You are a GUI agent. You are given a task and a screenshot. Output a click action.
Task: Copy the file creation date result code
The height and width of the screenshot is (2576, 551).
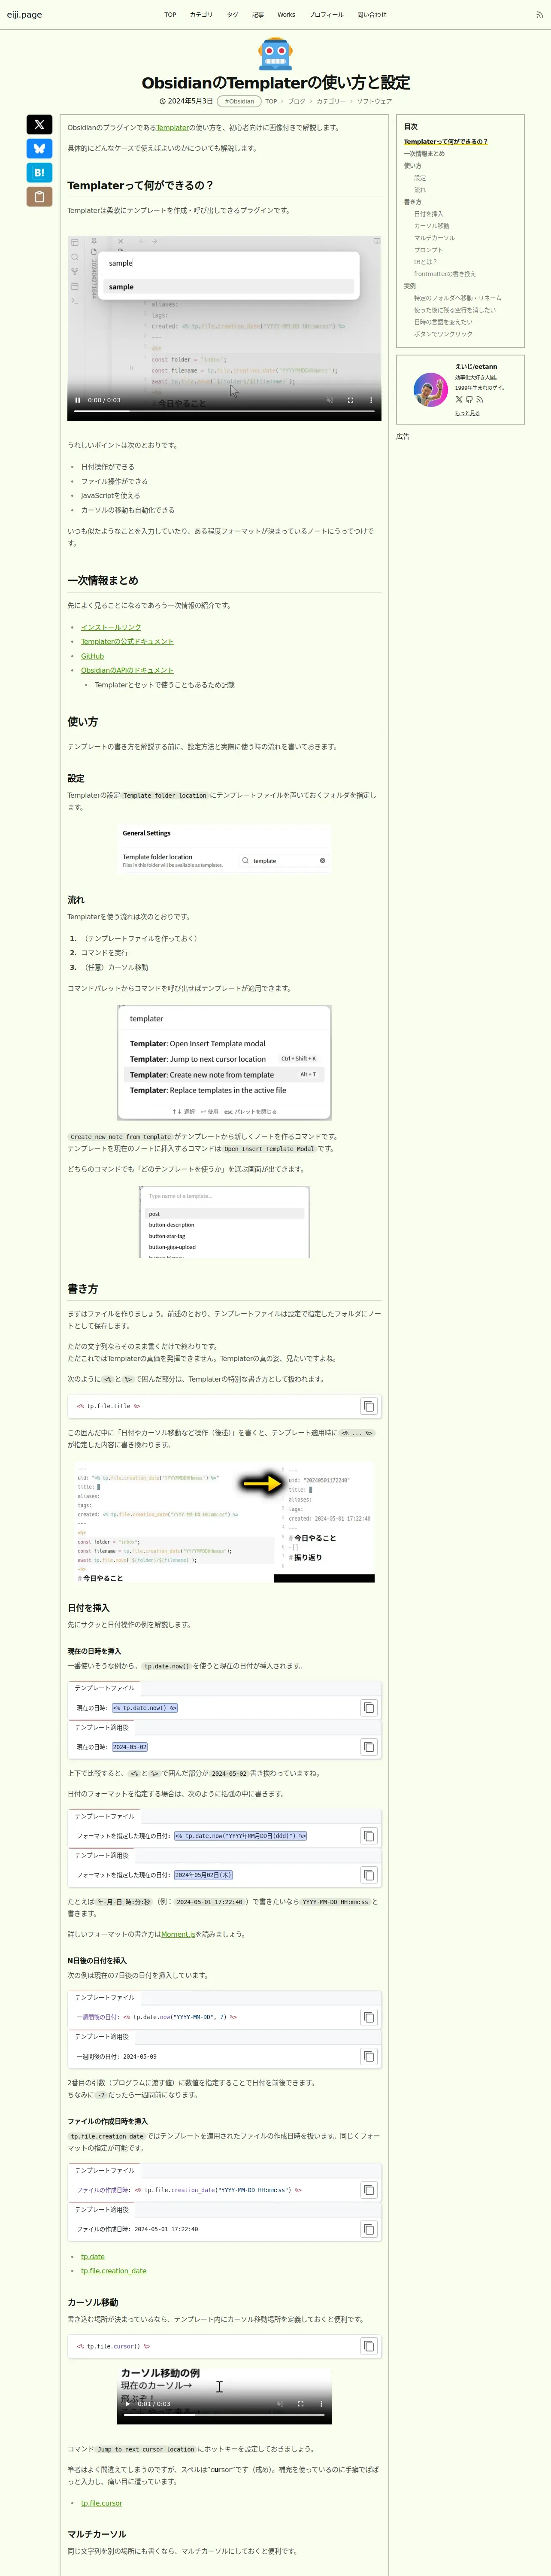click(368, 2229)
